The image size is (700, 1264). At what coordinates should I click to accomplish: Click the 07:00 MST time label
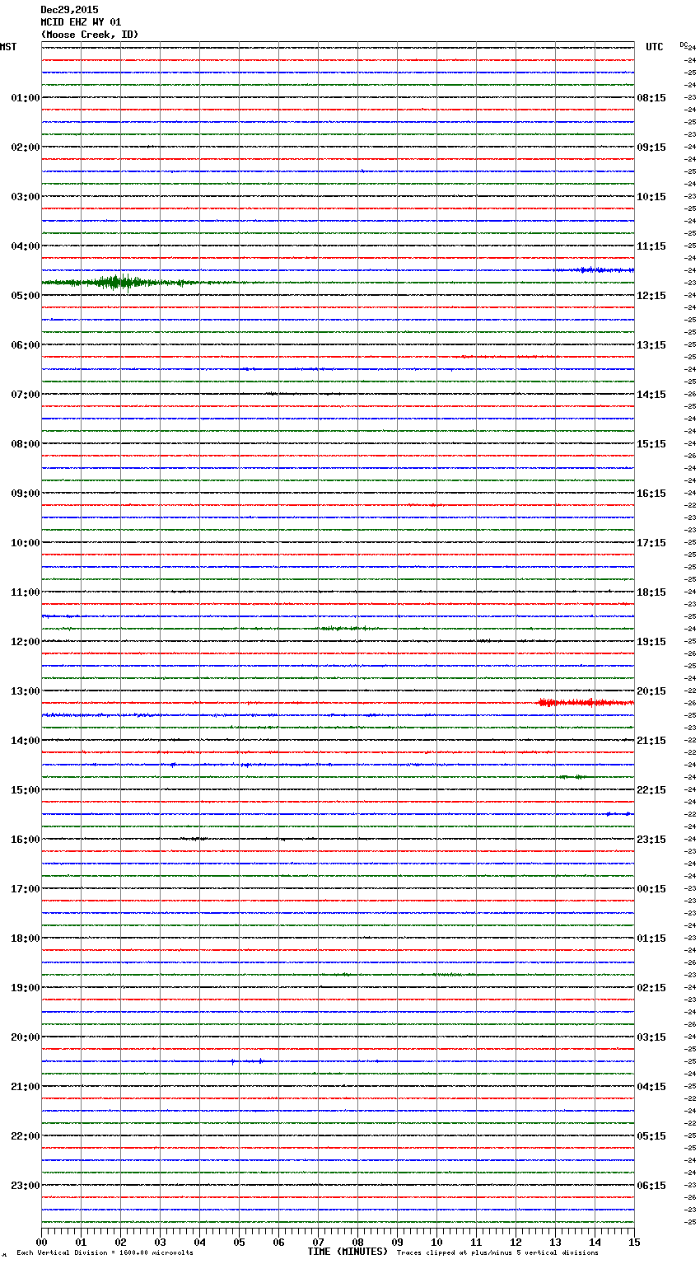pyautogui.click(x=25, y=395)
